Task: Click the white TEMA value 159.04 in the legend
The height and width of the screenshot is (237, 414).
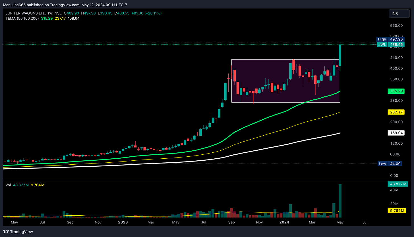Action: (x=74, y=18)
